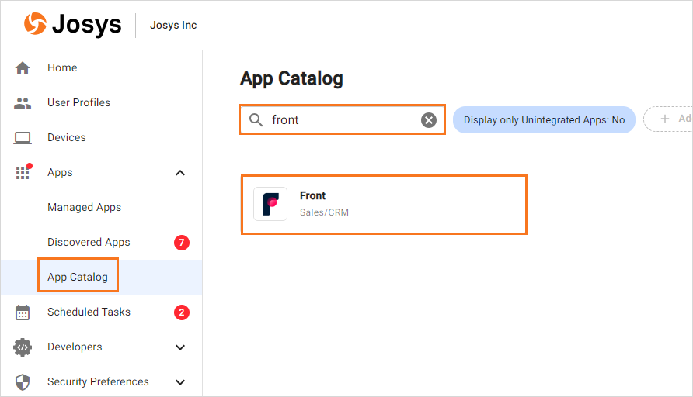Open the Front app name link
This screenshot has height=397, width=693.
click(312, 195)
